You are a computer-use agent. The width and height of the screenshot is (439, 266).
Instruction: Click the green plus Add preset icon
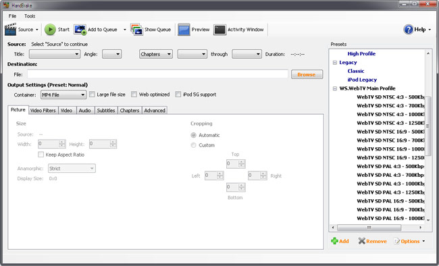(x=334, y=241)
